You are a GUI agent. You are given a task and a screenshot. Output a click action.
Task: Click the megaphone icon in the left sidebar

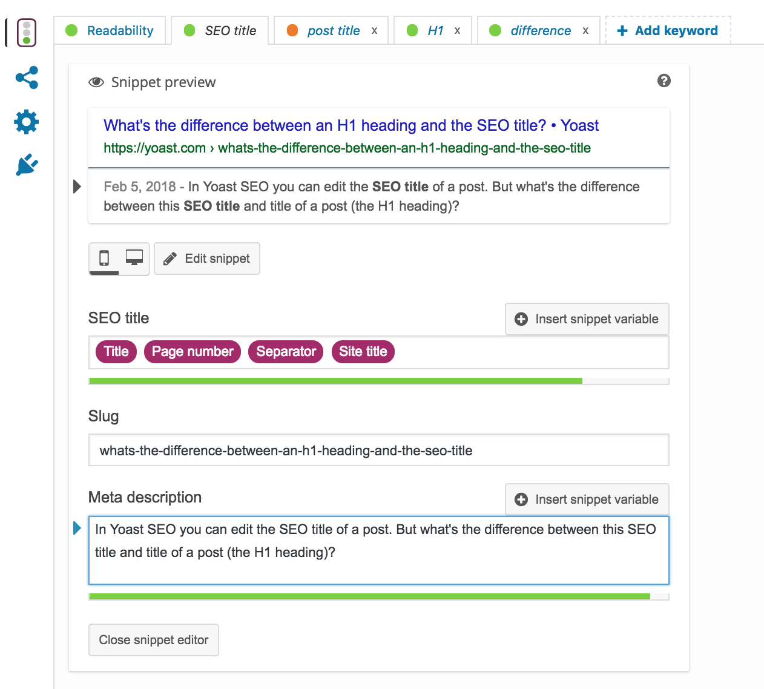[25, 165]
